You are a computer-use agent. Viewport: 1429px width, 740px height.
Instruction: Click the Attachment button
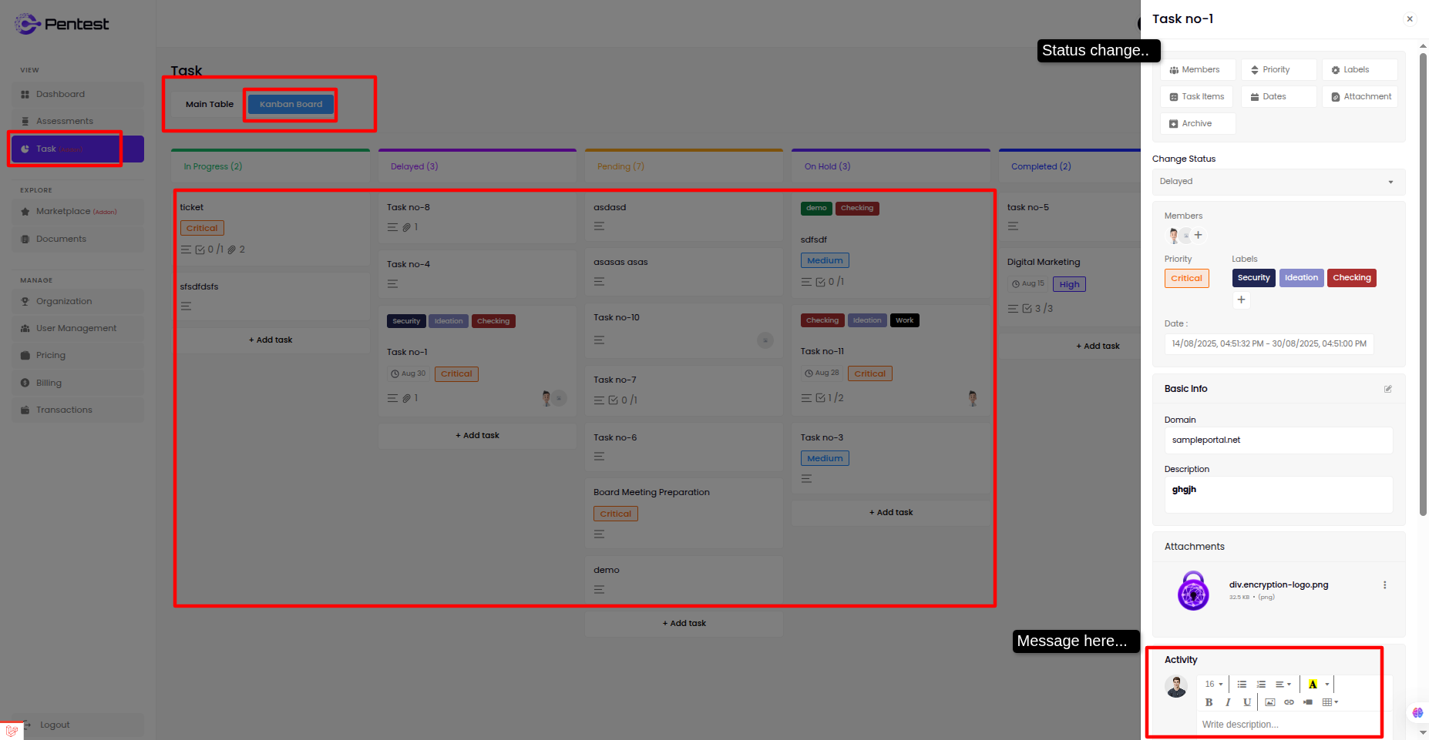pyautogui.click(x=1360, y=97)
